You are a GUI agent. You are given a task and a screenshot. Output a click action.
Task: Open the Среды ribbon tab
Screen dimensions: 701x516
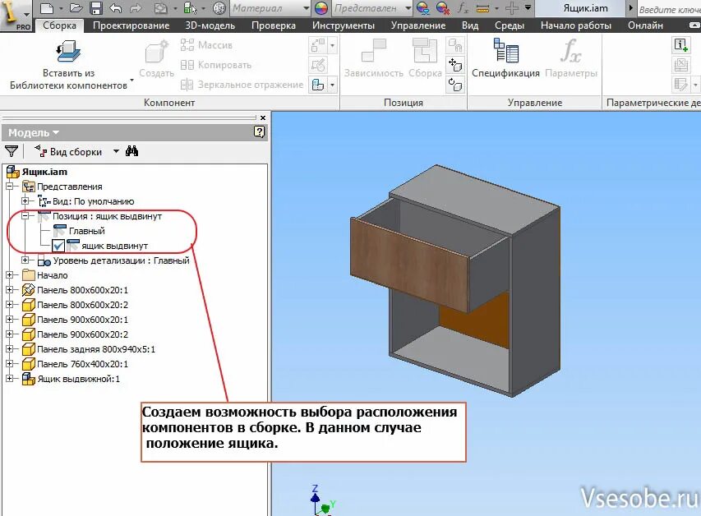pos(510,25)
